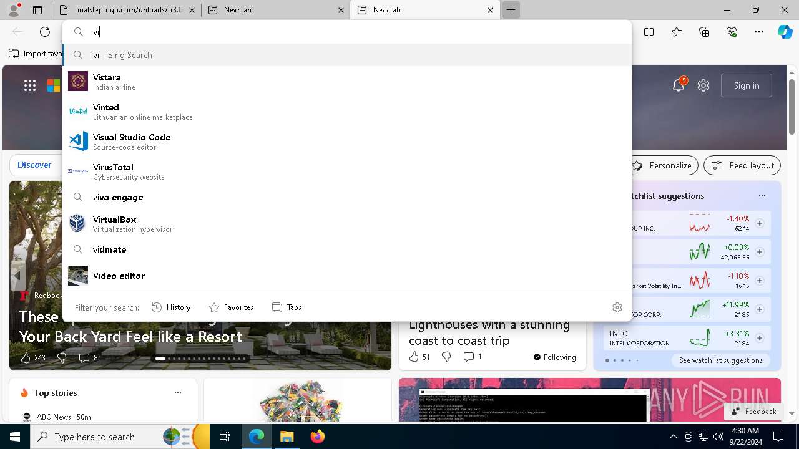Open Favorites star icon in toolbar
This screenshot has width=799, height=449.
[x=677, y=32]
